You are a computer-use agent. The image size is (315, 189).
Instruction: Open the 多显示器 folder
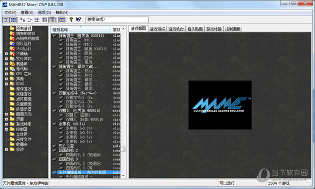tap(24, 109)
